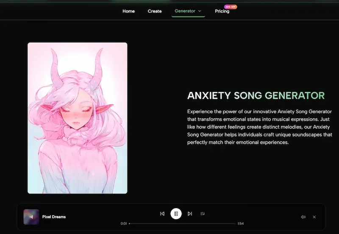Click the Anxiety Song Generator heading
The width and height of the screenshot is (339, 234).
pyautogui.click(x=256, y=95)
